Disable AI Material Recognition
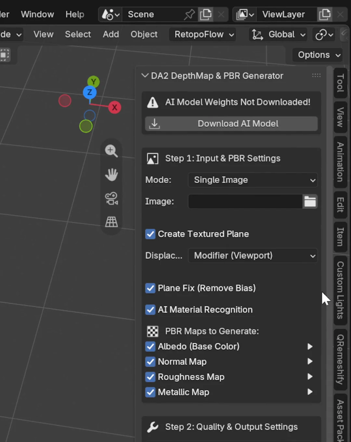The image size is (351, 442). [150, 310]
